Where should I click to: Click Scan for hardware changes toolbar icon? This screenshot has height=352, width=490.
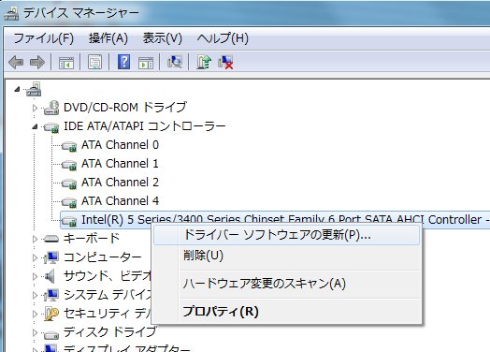175,62
